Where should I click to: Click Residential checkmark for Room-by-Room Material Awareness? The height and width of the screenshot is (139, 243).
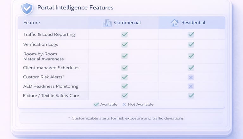191,56
